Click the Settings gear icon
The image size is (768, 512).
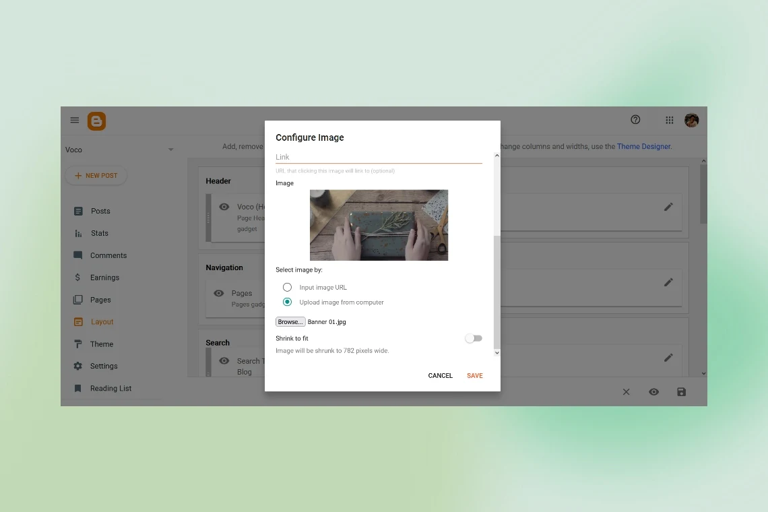click(x=78, y=366)
